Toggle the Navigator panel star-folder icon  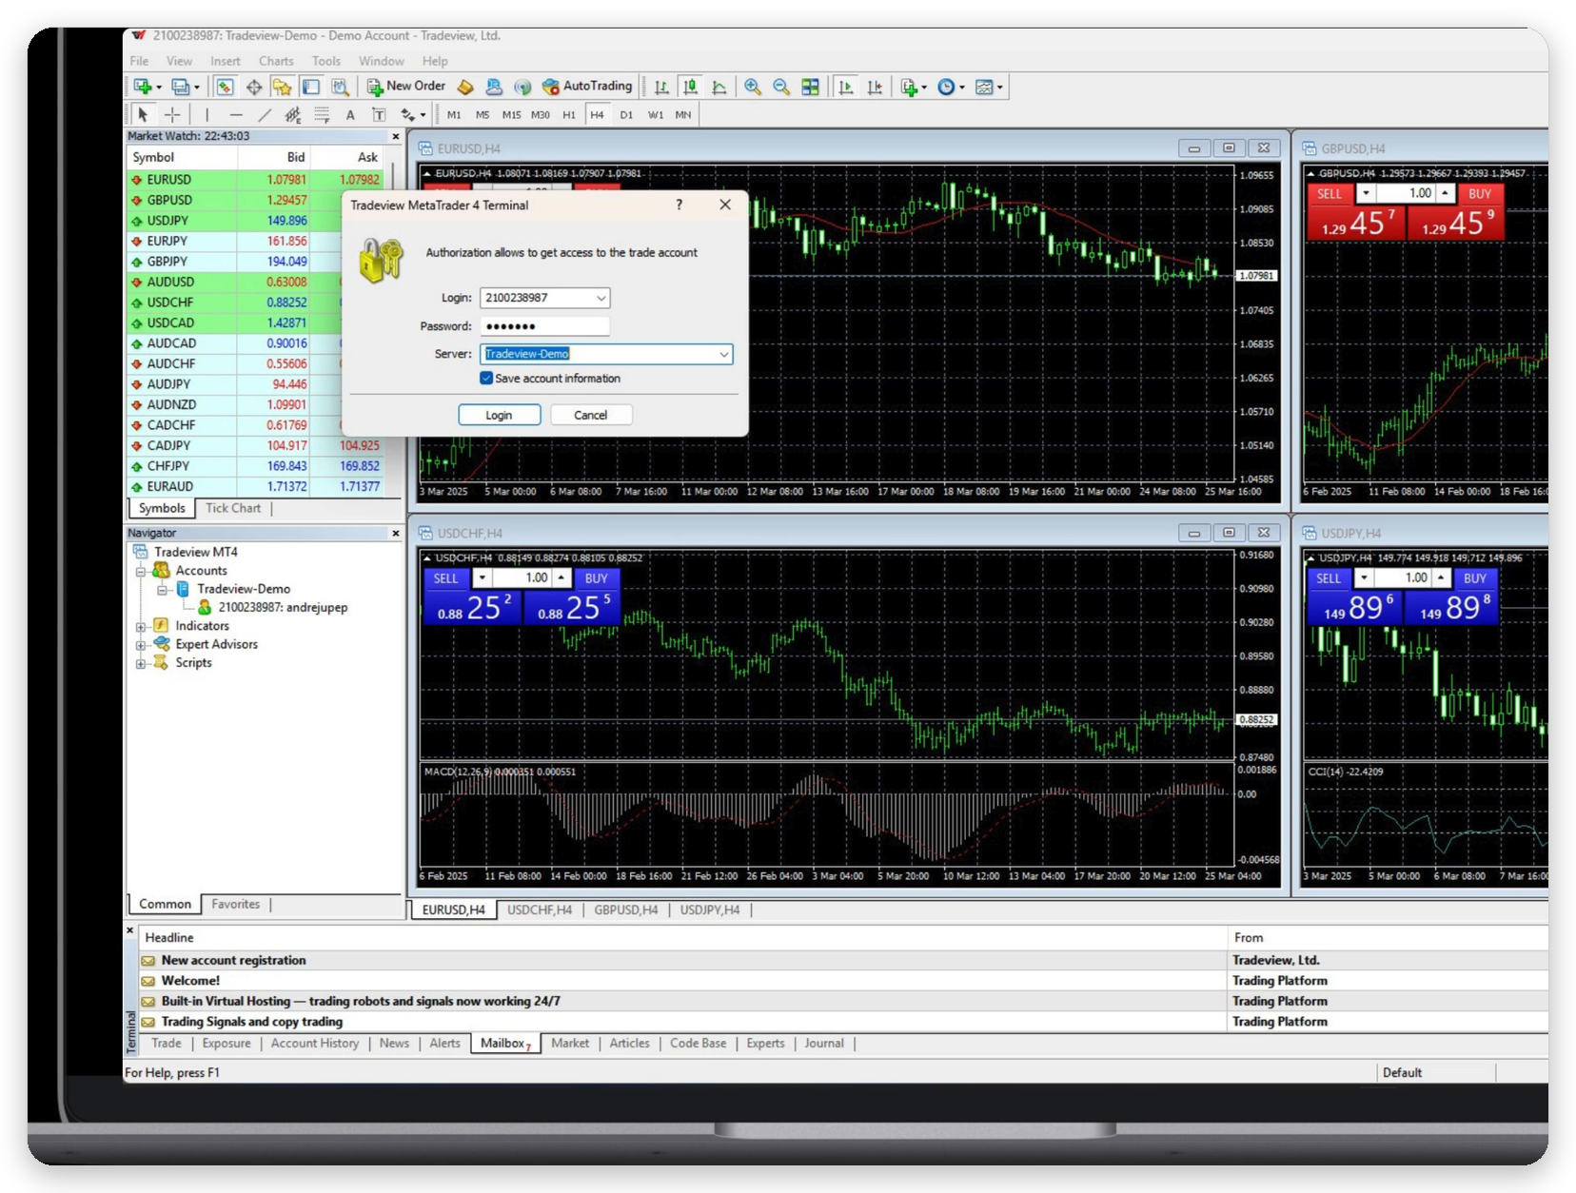[283, 87]
